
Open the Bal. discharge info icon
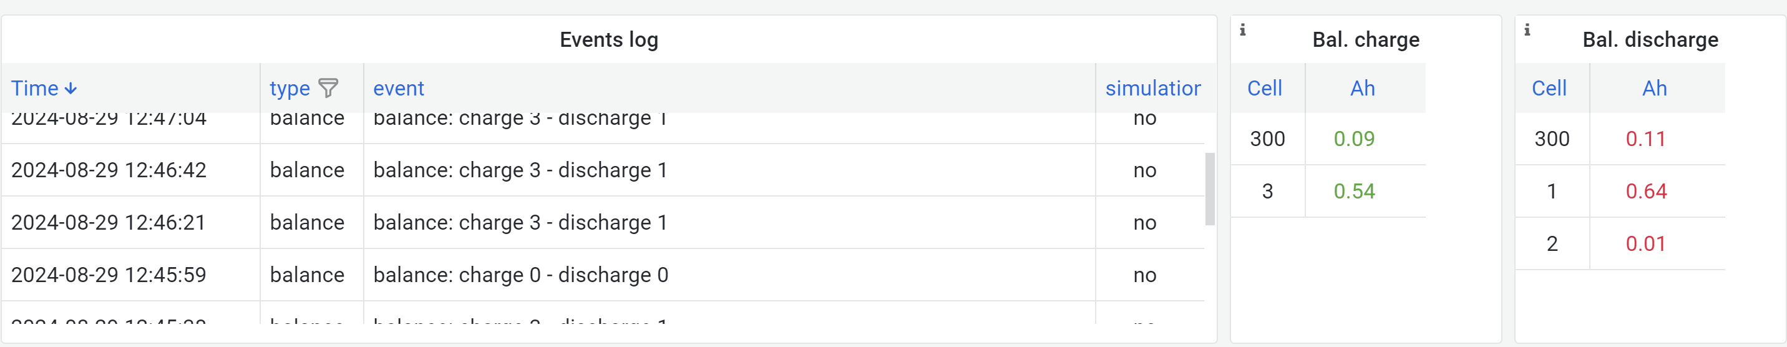(1527, 30)
